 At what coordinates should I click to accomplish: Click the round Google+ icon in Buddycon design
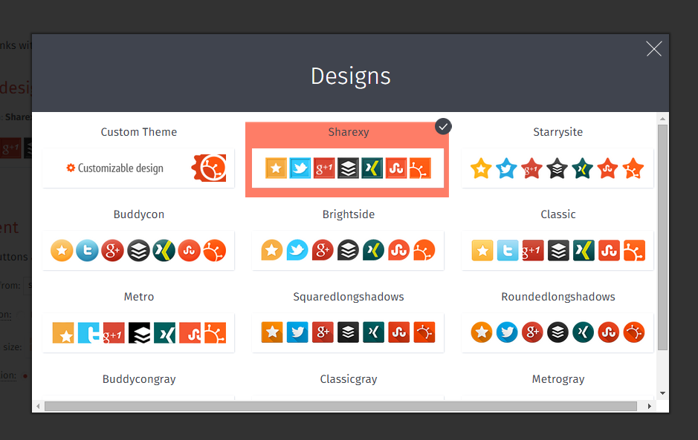113,251
